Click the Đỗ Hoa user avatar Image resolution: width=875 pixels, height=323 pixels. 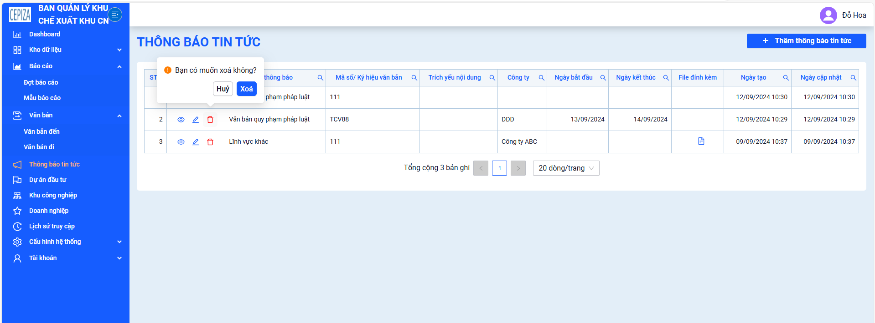(828, 15)
